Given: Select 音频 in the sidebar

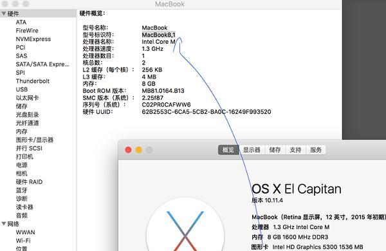Looking at the screenshot, I should 22,216.
